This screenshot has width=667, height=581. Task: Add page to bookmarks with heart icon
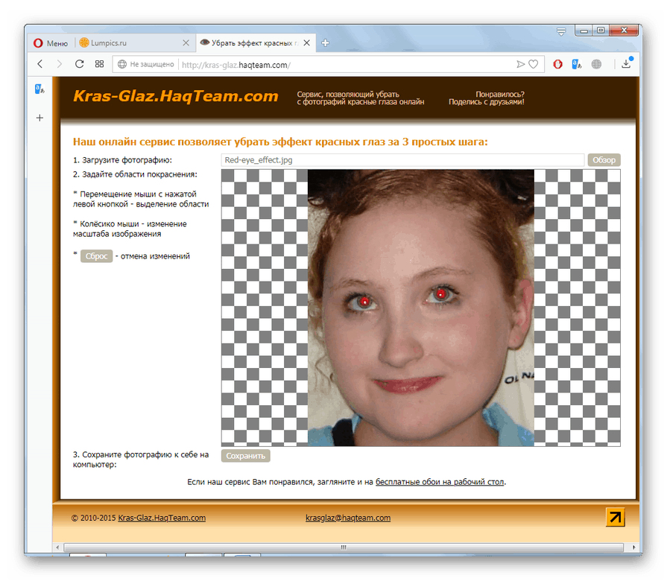click(534, 64)
